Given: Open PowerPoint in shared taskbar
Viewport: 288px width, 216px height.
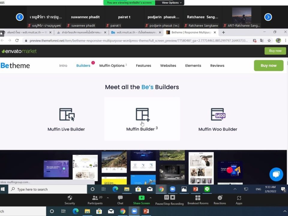Looking at the screenshot, I should (x=195, y=189).
